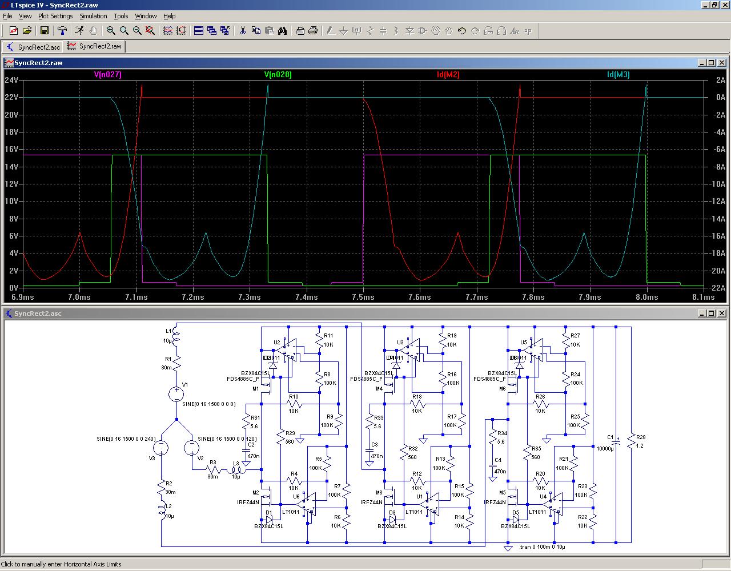Open the Tools menu
731x571 pixels.
(121, 16)
